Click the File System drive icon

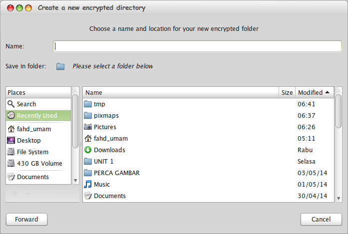11,152
